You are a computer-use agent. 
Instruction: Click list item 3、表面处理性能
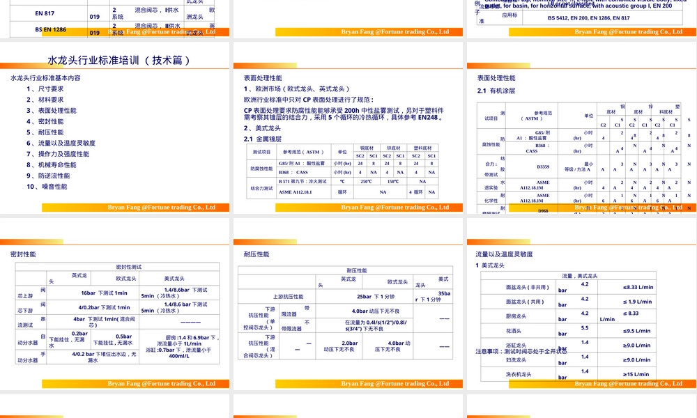pos(51,111)
